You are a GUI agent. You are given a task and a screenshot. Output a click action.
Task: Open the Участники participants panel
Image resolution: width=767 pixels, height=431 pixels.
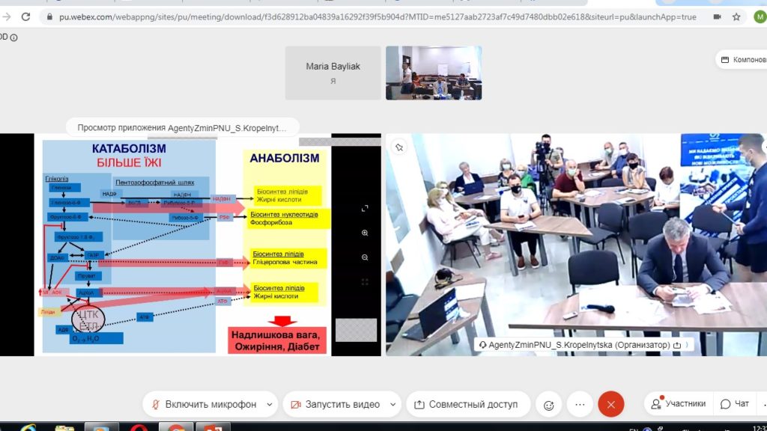pos(678,403)
